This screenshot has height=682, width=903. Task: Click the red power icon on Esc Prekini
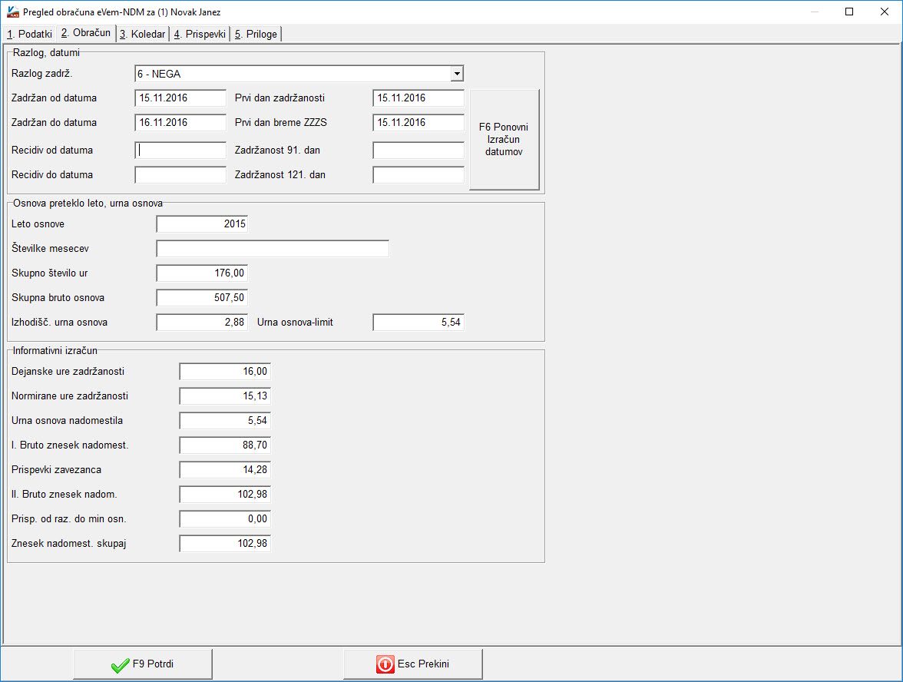(385, 664)
